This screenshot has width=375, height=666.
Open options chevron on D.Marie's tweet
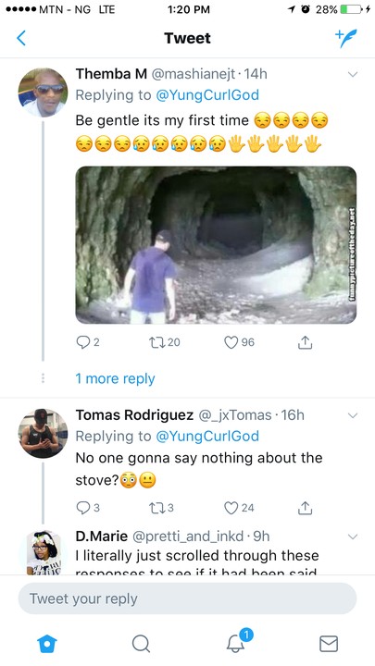(x=353, y=536)
